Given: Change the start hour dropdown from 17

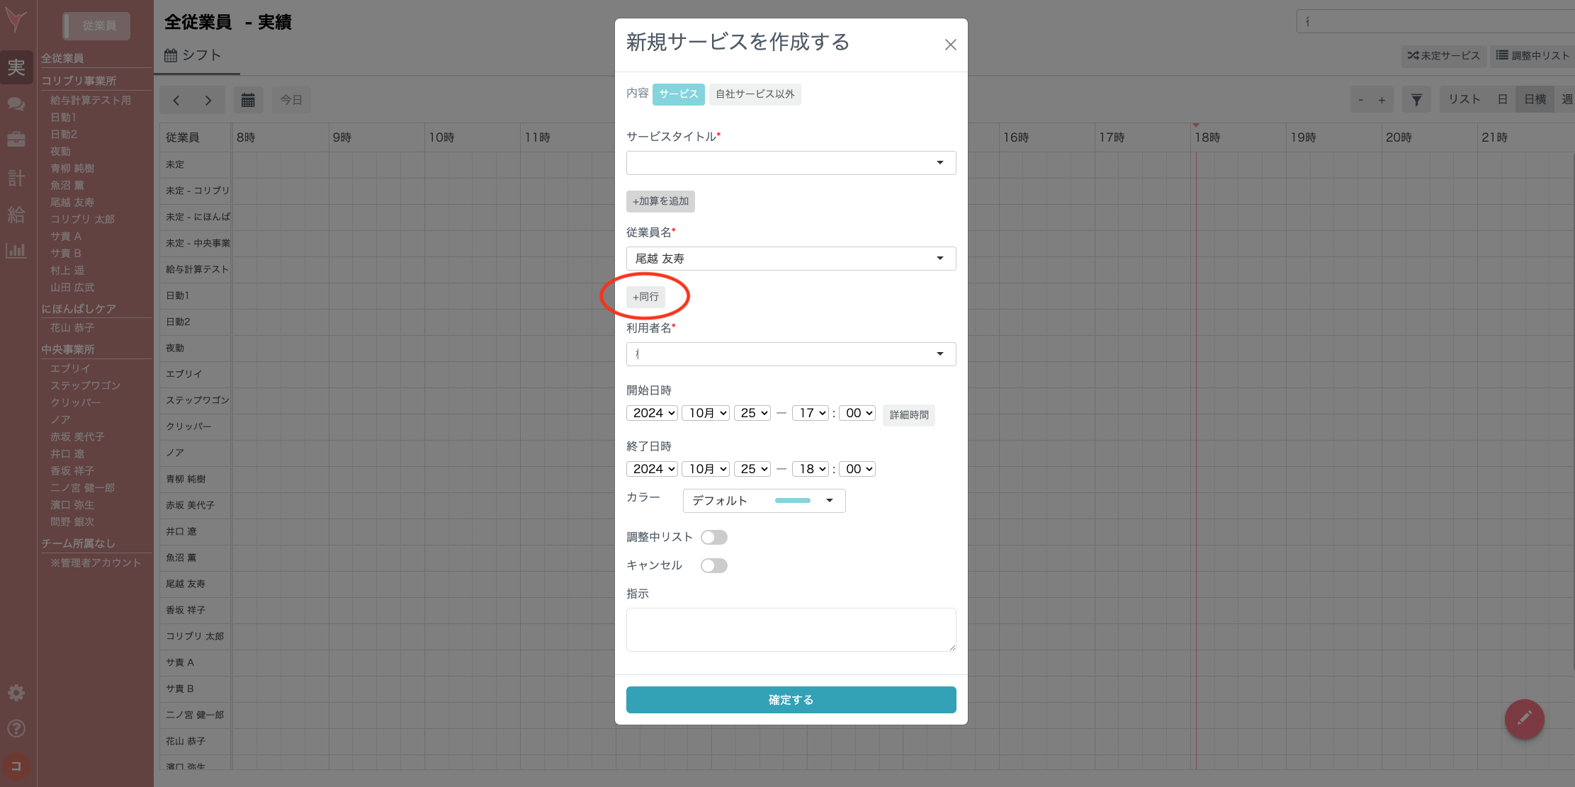Looking at the screenshot, I should pyautogui.click(x=810, y=413).
